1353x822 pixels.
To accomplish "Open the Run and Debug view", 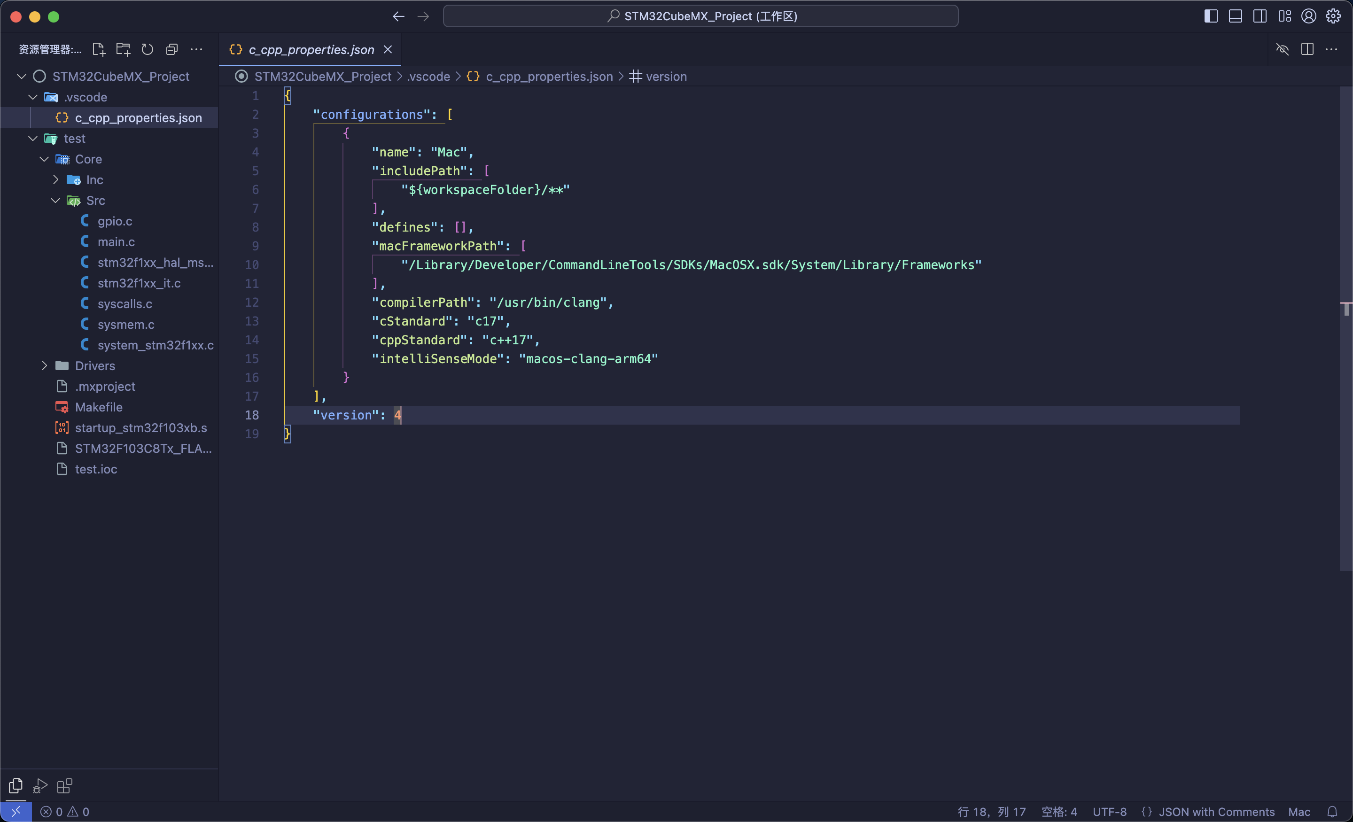I will [x=39, y=786].
